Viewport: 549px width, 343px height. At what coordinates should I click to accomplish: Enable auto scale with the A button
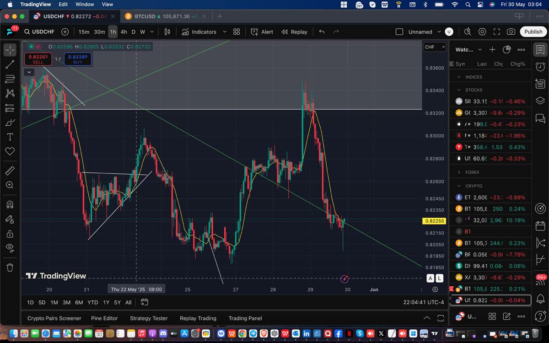[x=430, y=278]
